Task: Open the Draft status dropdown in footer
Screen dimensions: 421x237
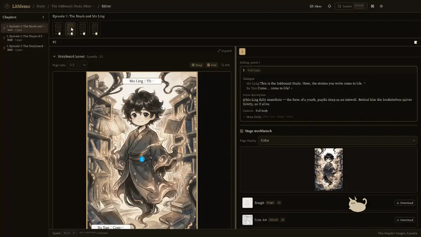Action: (x=69, y=233)
